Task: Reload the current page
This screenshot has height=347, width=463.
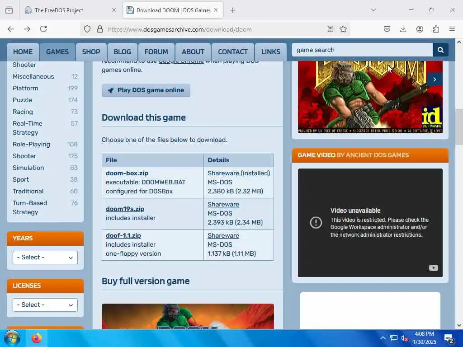Action: click(43, 29)
